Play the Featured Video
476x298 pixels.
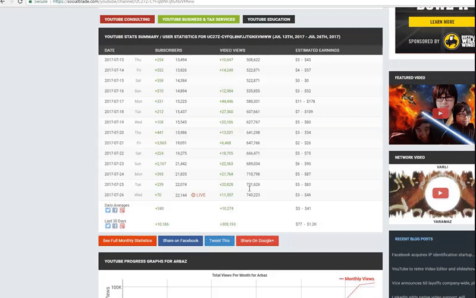pyautogui.click(x=440, y=113)
